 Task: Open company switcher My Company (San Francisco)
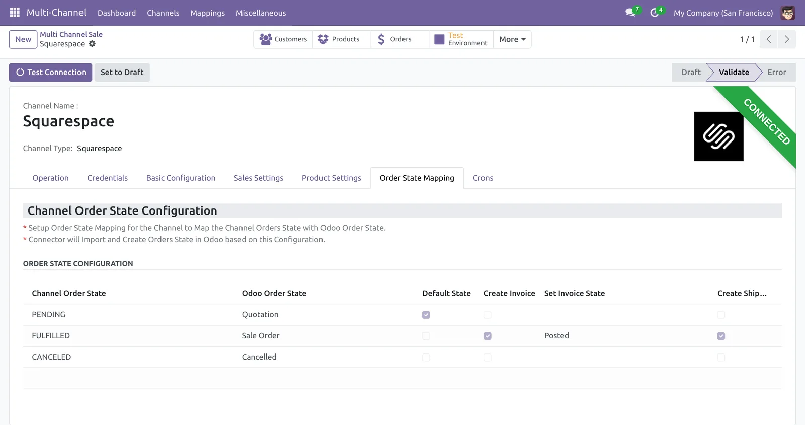(x=723, y=13)
